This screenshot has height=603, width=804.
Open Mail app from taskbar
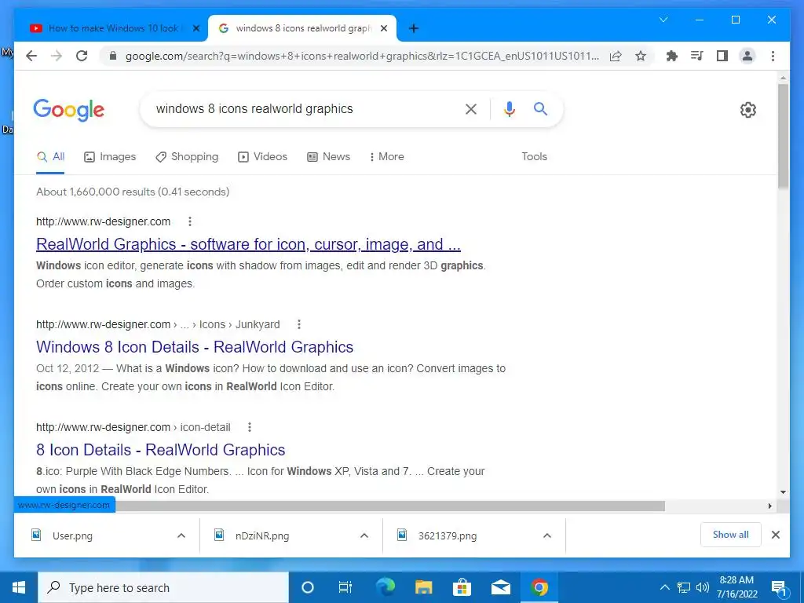click(x=500, y=587)
